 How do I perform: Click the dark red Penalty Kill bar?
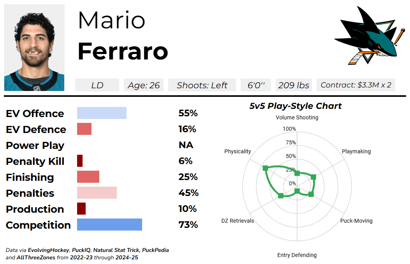[80, 161]
